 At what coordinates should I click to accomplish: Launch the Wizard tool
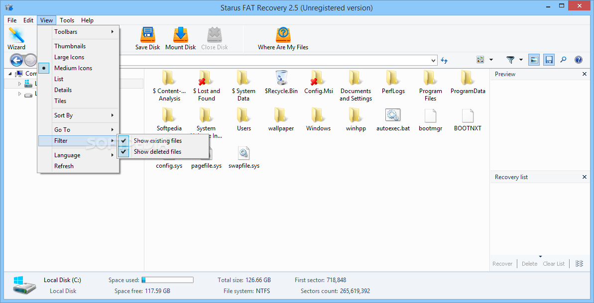16,39
